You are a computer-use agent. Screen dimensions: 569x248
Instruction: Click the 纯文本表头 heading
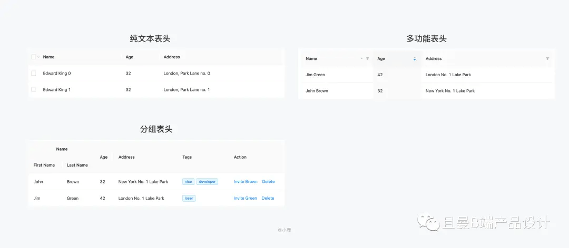(150, 39)
